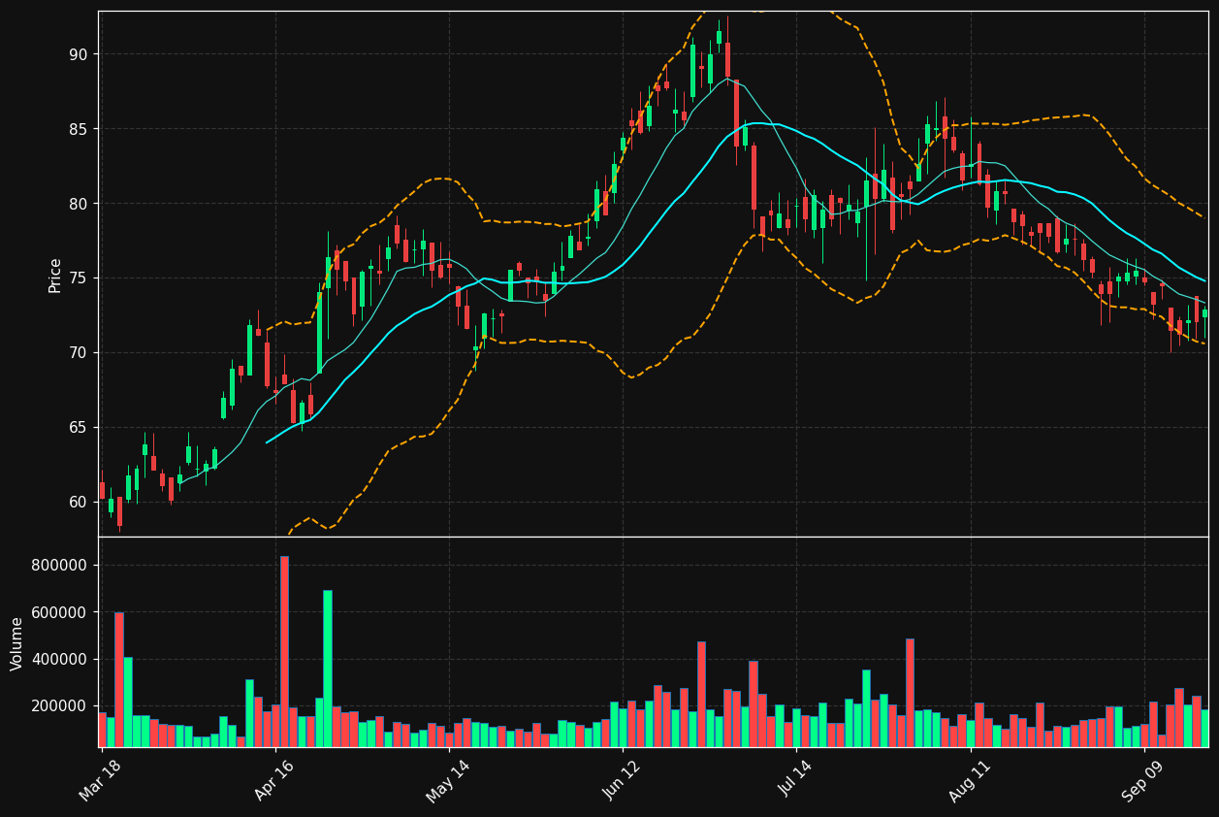Click the tallest green volume bar near 700000
This screenshot has height=817, width=1219.
328,669
